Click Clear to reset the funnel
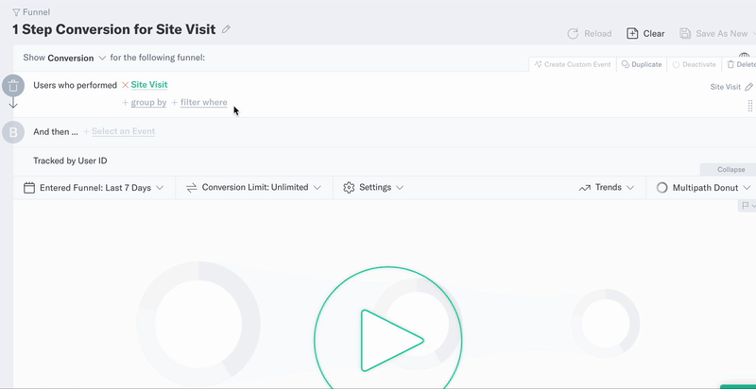 [645, 33]
